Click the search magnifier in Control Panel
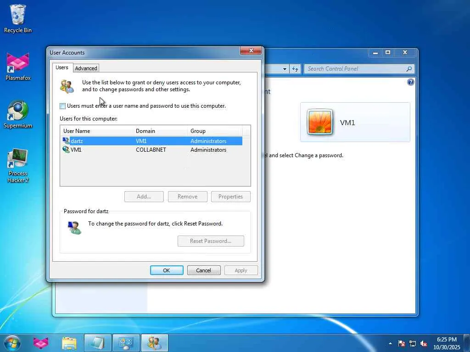The width and height of the screenshot is (470, 352). tap(409, 69)
